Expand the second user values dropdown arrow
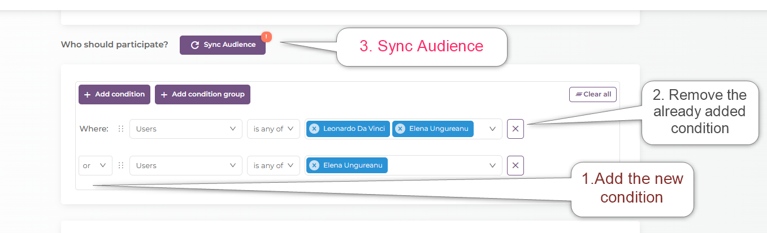This screenshot has height=233, width=767. [x=492, y=165]
